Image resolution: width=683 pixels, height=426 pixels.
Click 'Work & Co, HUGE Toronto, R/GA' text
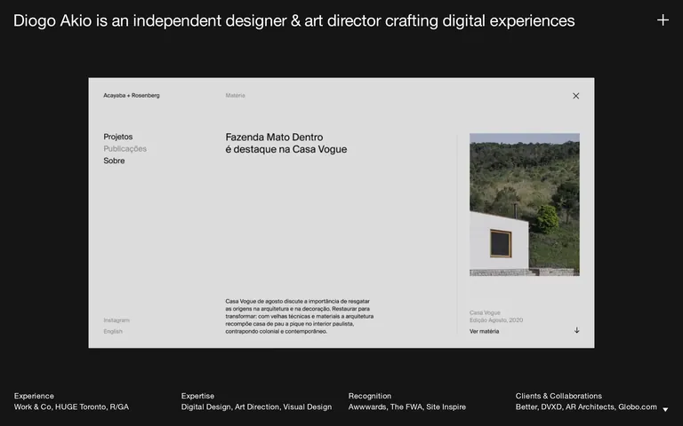(x=71, y=406)
